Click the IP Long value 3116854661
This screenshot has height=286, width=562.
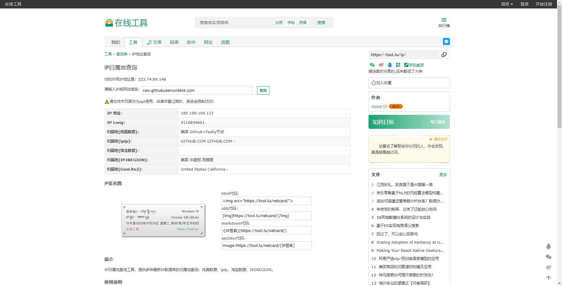tap(193, 122)
